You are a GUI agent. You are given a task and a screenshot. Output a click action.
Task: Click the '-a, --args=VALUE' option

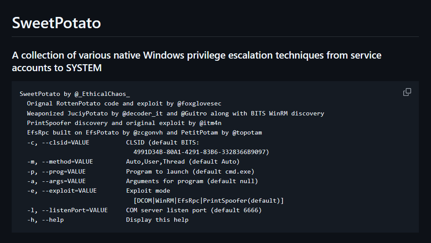56,181
